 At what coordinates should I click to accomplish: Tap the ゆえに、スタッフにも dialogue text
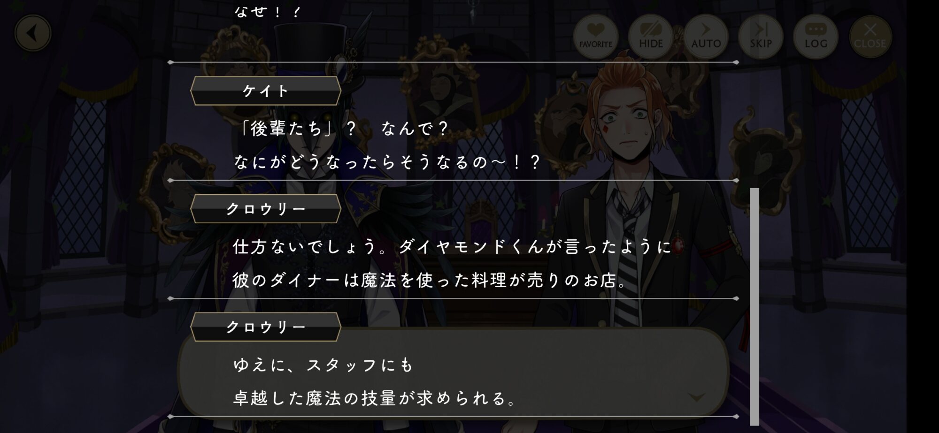[323, 365]
